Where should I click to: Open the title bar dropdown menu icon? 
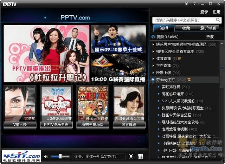coord(194,4)
